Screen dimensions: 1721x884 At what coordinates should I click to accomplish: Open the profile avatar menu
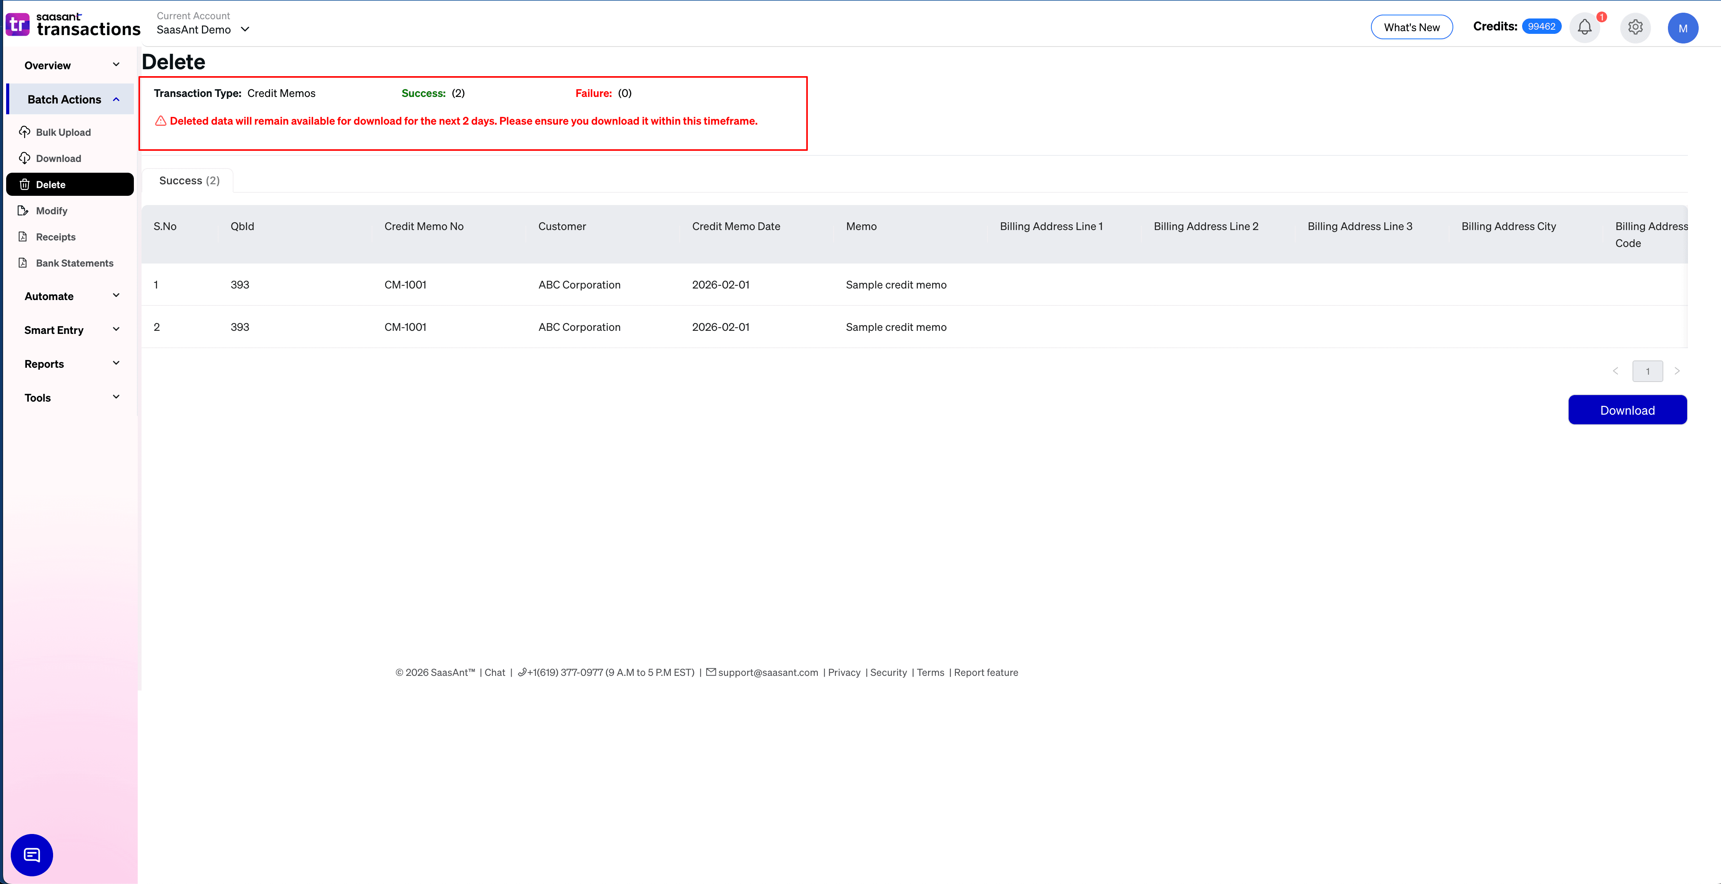[x=1684, y=28]
